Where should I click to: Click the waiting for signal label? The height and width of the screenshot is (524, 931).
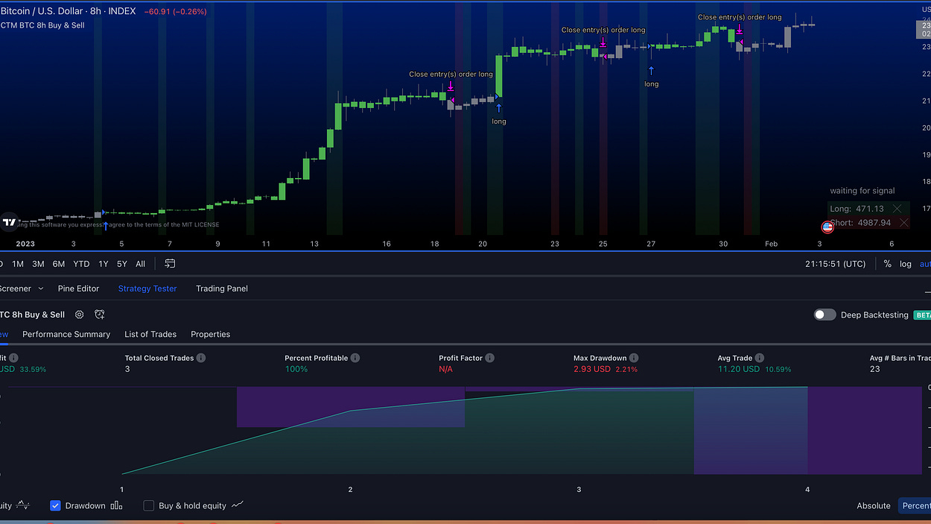point(862,191)
